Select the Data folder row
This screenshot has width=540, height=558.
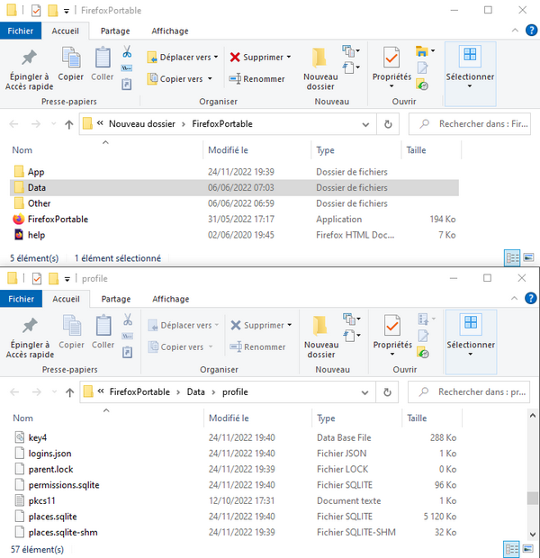[x=234, y=187]
